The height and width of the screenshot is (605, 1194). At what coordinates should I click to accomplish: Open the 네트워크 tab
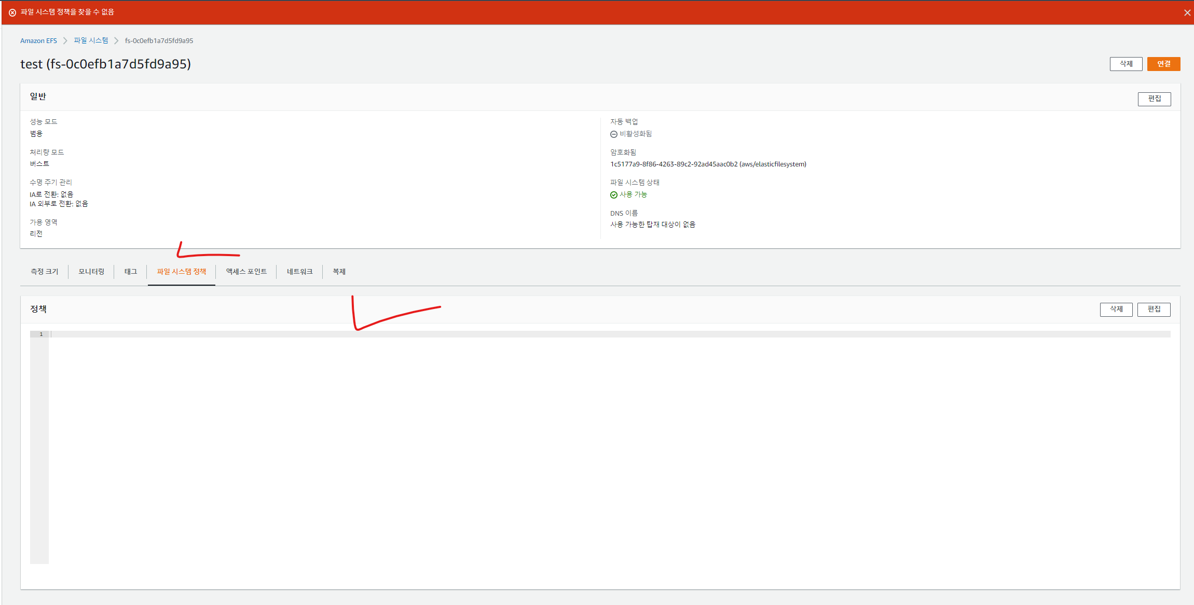click(x=299, y=272)
